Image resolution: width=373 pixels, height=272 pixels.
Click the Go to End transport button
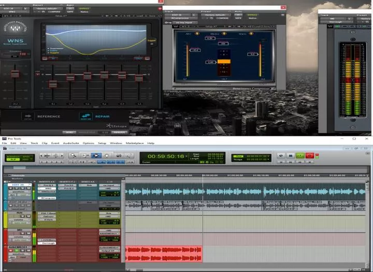(x=310, y=162)
